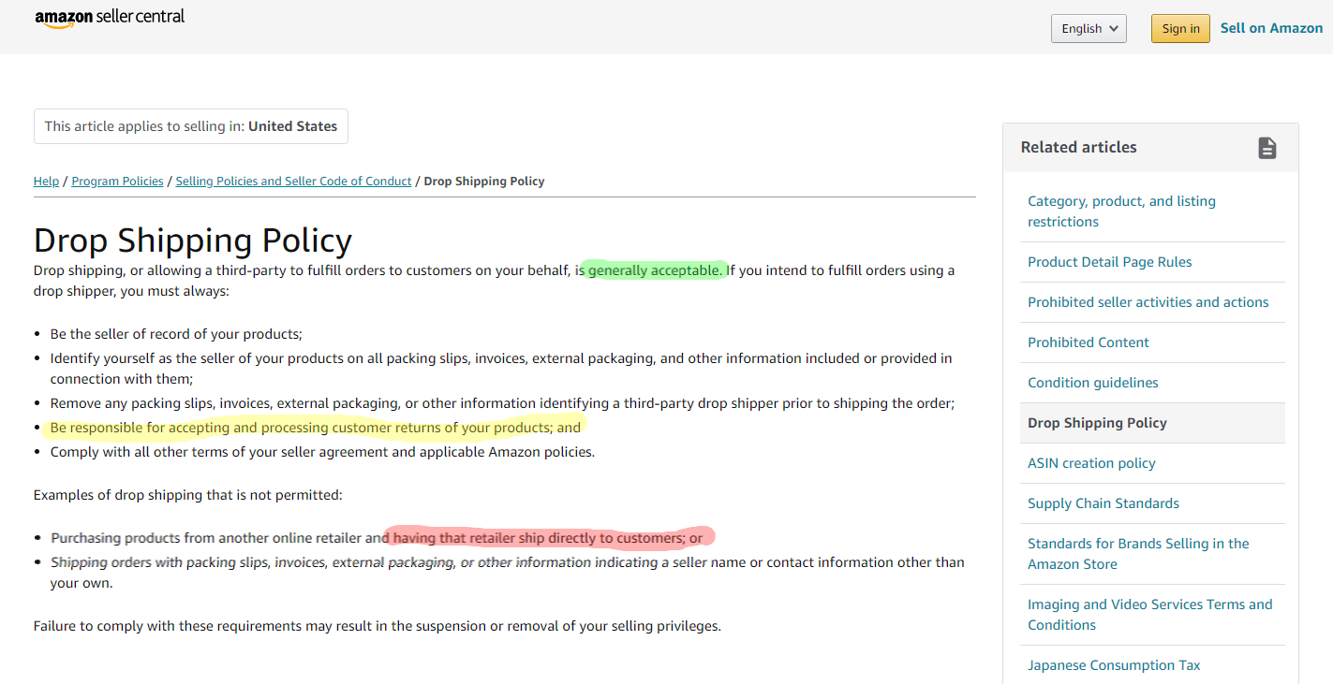Open Category, product, and listing restrictions article
The width and height of the screenshot is (1333, 684).
point(1121,211)
